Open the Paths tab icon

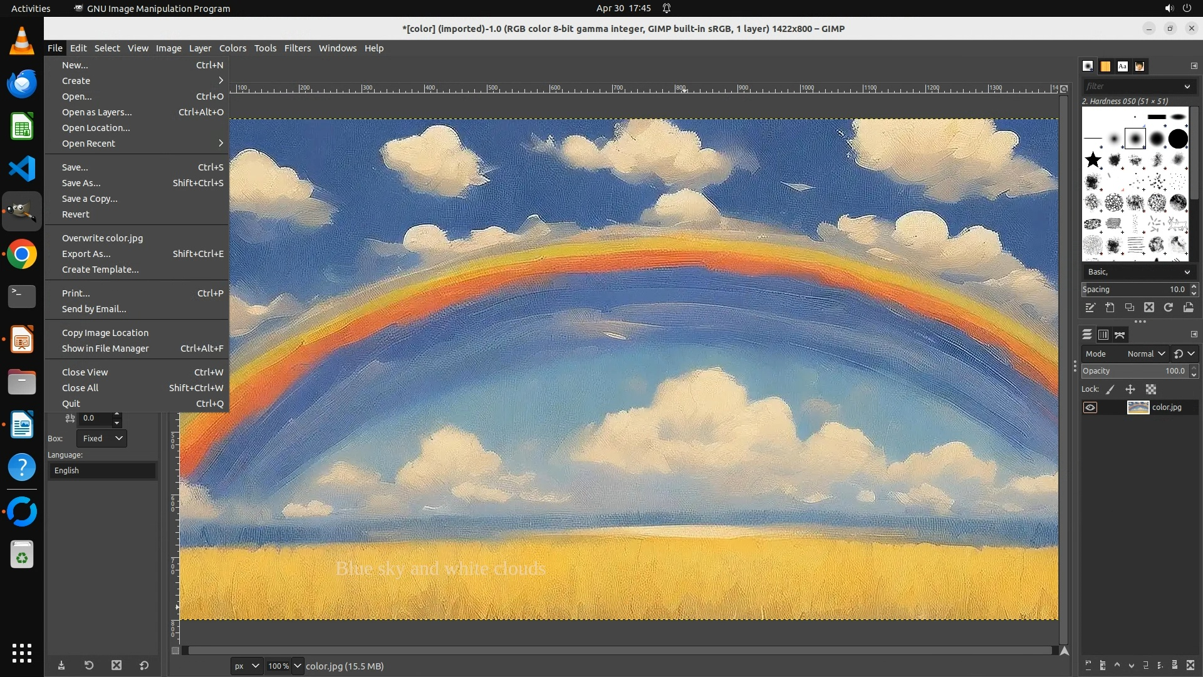1120,335
